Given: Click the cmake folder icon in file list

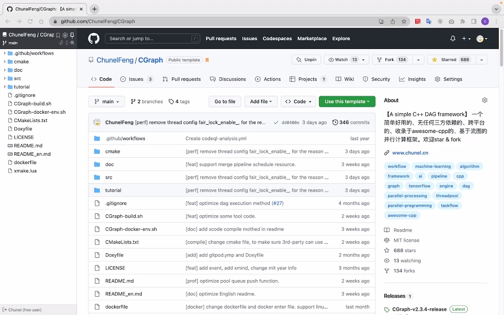Looking at the screenshot, I should click(97, 151).
